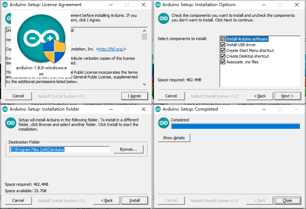The width and height of the screenshot is (306, 209).
Task: Click the Space available: 25.7GB text
Action: tap(25, 191)
